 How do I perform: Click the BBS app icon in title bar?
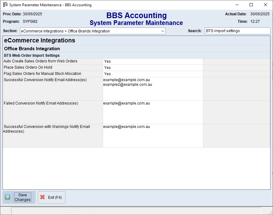coord(5,5)
